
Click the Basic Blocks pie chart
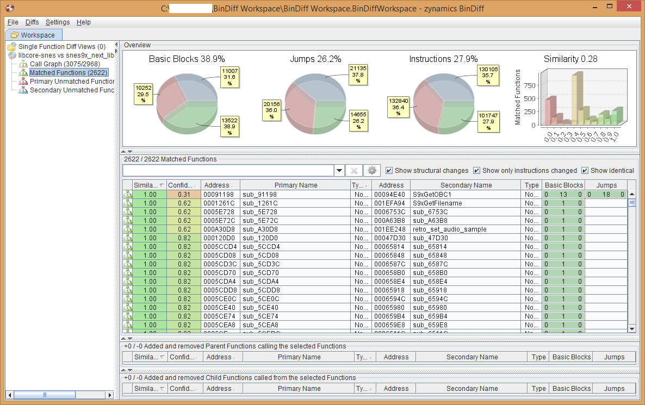pyautogui.click(x=187, y=104)
